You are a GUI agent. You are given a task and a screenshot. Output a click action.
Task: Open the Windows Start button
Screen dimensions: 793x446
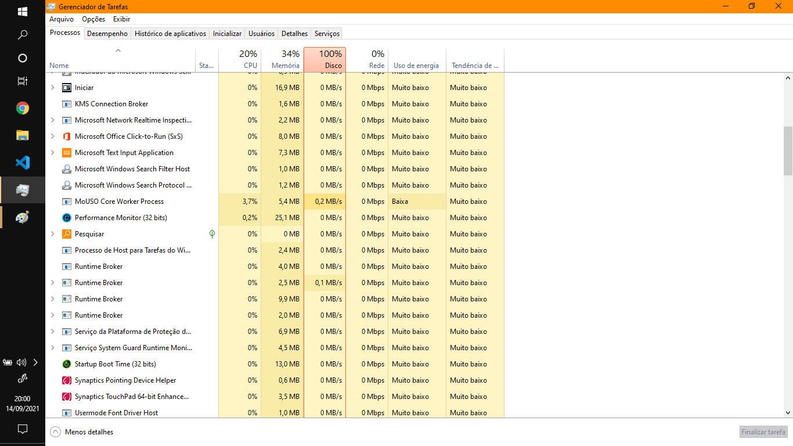23,12
